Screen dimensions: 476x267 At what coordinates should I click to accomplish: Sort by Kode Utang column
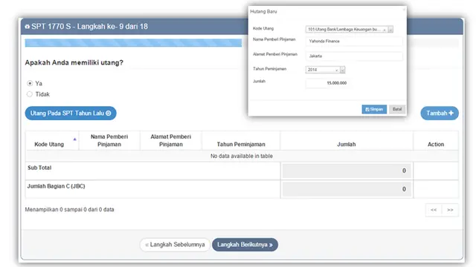(52, 140)
